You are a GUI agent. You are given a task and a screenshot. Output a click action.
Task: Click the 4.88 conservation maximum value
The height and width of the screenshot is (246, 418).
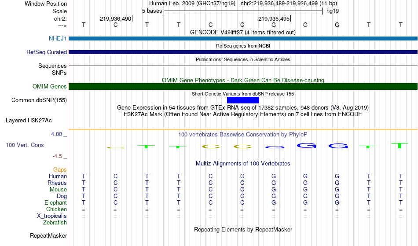click(56, 134)
